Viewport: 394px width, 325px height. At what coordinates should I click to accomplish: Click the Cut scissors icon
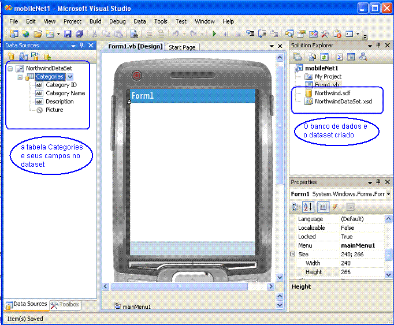95,33
